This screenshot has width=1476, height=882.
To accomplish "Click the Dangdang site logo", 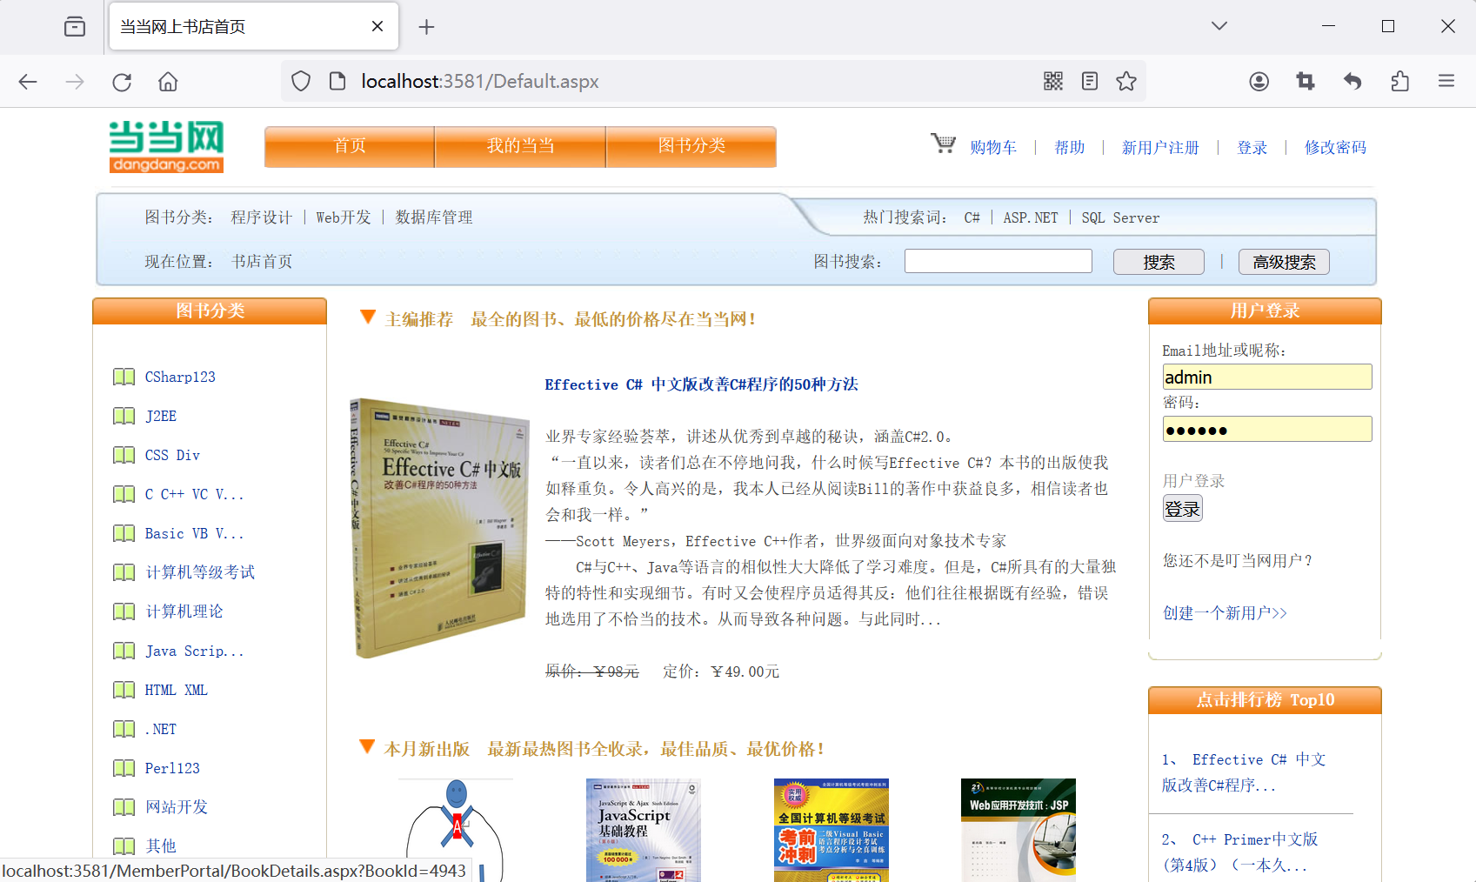I will tap(166, 147).
